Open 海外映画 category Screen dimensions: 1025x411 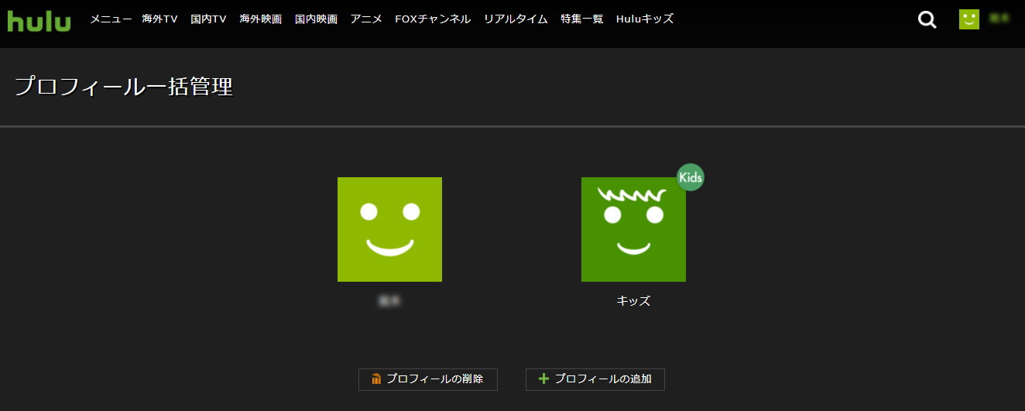pos(261,19)
